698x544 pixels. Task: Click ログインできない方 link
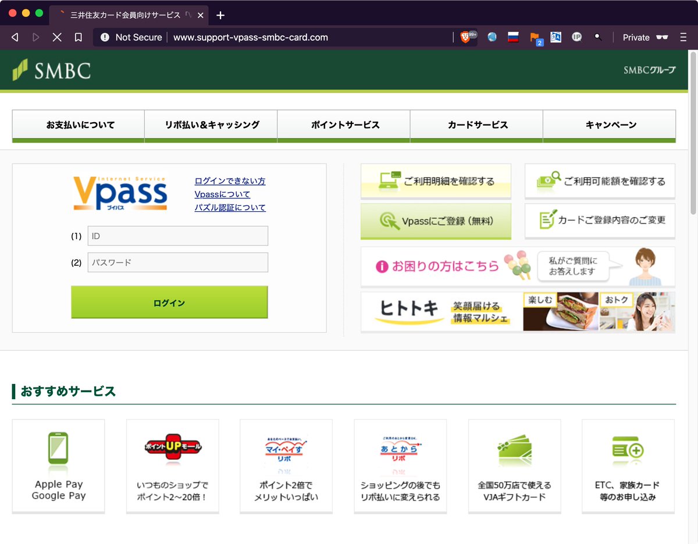click(230, 181)
